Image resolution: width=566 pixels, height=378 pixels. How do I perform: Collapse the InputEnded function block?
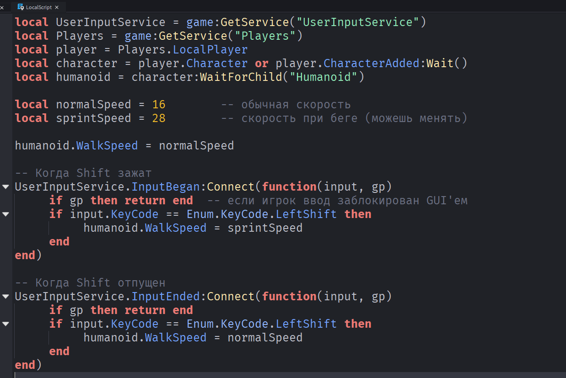point(5,297)
